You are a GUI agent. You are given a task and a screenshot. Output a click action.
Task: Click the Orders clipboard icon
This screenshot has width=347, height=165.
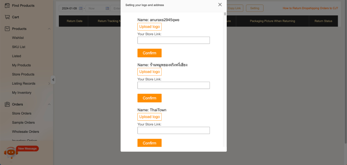click(x=7, y=104)
